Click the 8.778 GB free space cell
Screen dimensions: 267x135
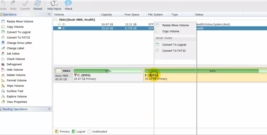[x=131, y=28]
